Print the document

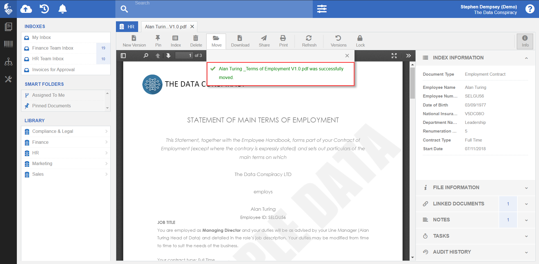(x=283, y=41)
